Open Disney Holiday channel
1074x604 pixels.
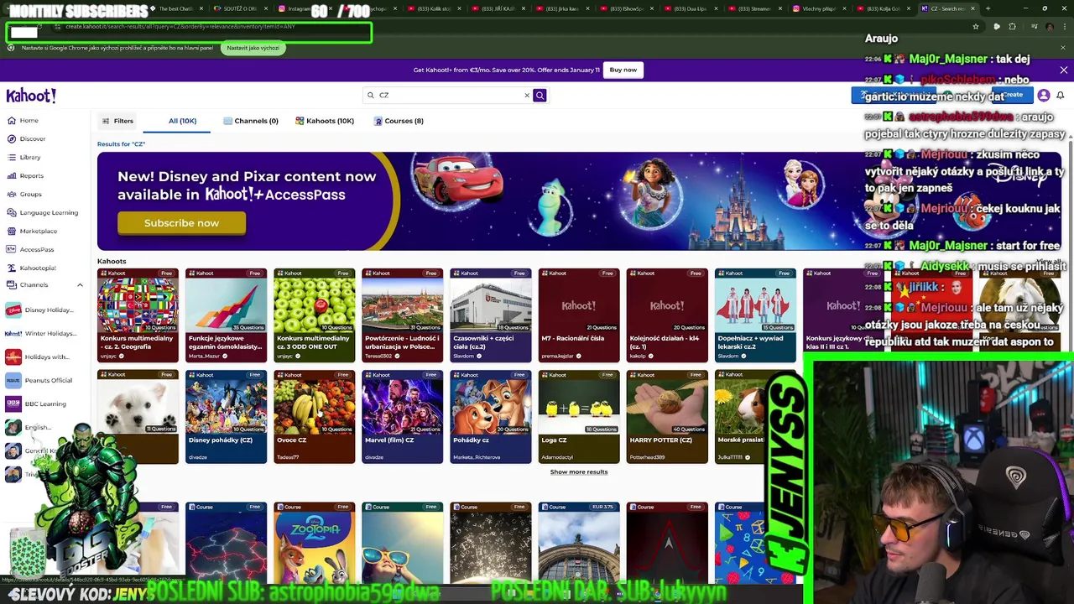click(x=39, y=310)
